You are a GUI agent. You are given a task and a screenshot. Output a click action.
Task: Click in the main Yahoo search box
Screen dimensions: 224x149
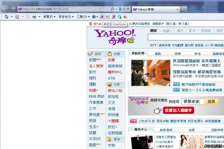tap(186, 37)
